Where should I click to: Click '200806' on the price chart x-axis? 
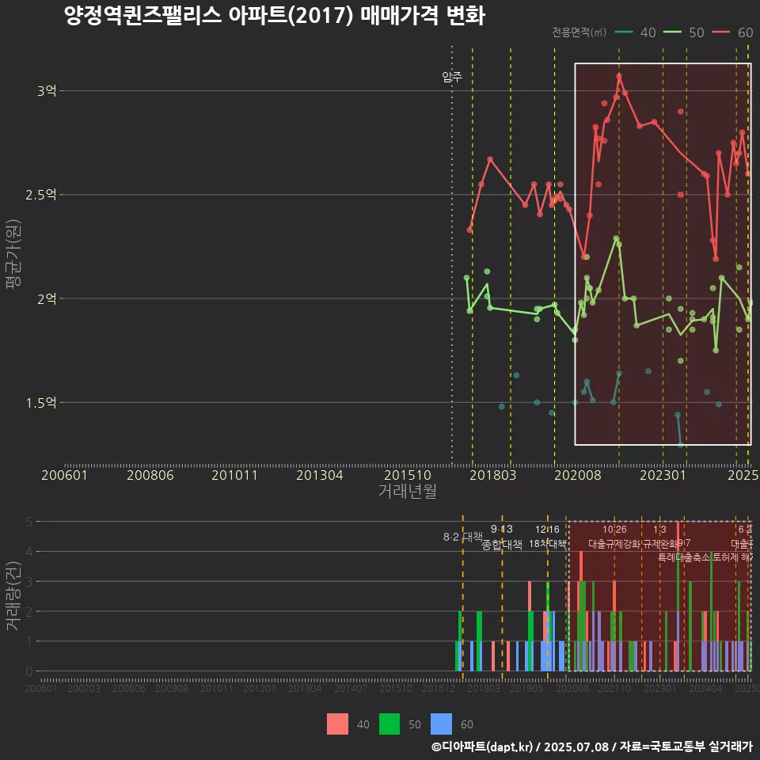pyautogui.click(x=150, y=475)
